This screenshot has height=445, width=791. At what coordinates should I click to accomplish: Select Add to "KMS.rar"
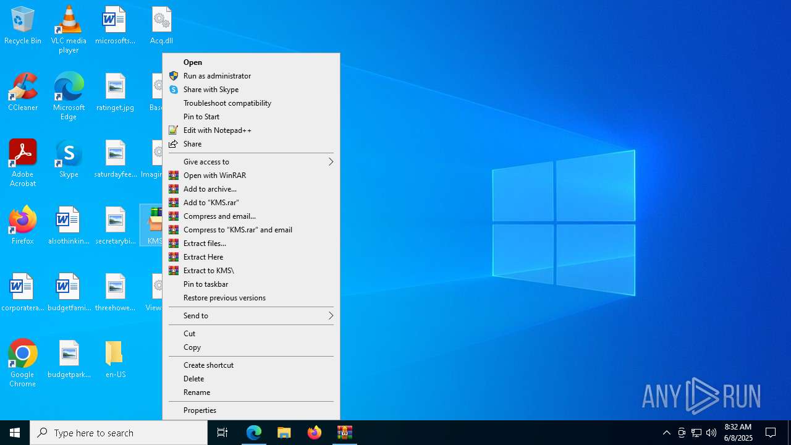click(251, 203)
